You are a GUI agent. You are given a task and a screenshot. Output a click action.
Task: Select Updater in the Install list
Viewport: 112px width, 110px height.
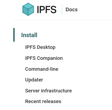(x=34, y=80)
